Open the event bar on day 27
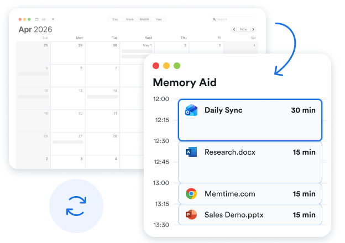This screenshot has width=345, height=243. click(x=68, y=142)
